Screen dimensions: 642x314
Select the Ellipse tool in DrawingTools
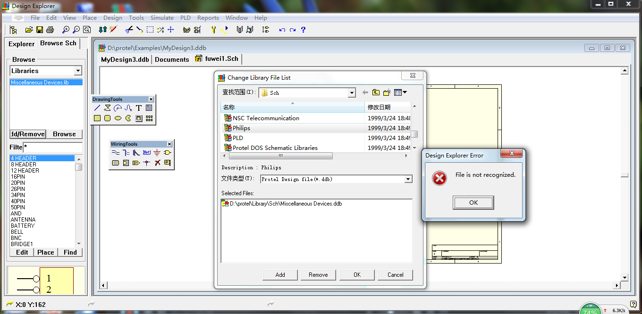coord(118,118)
